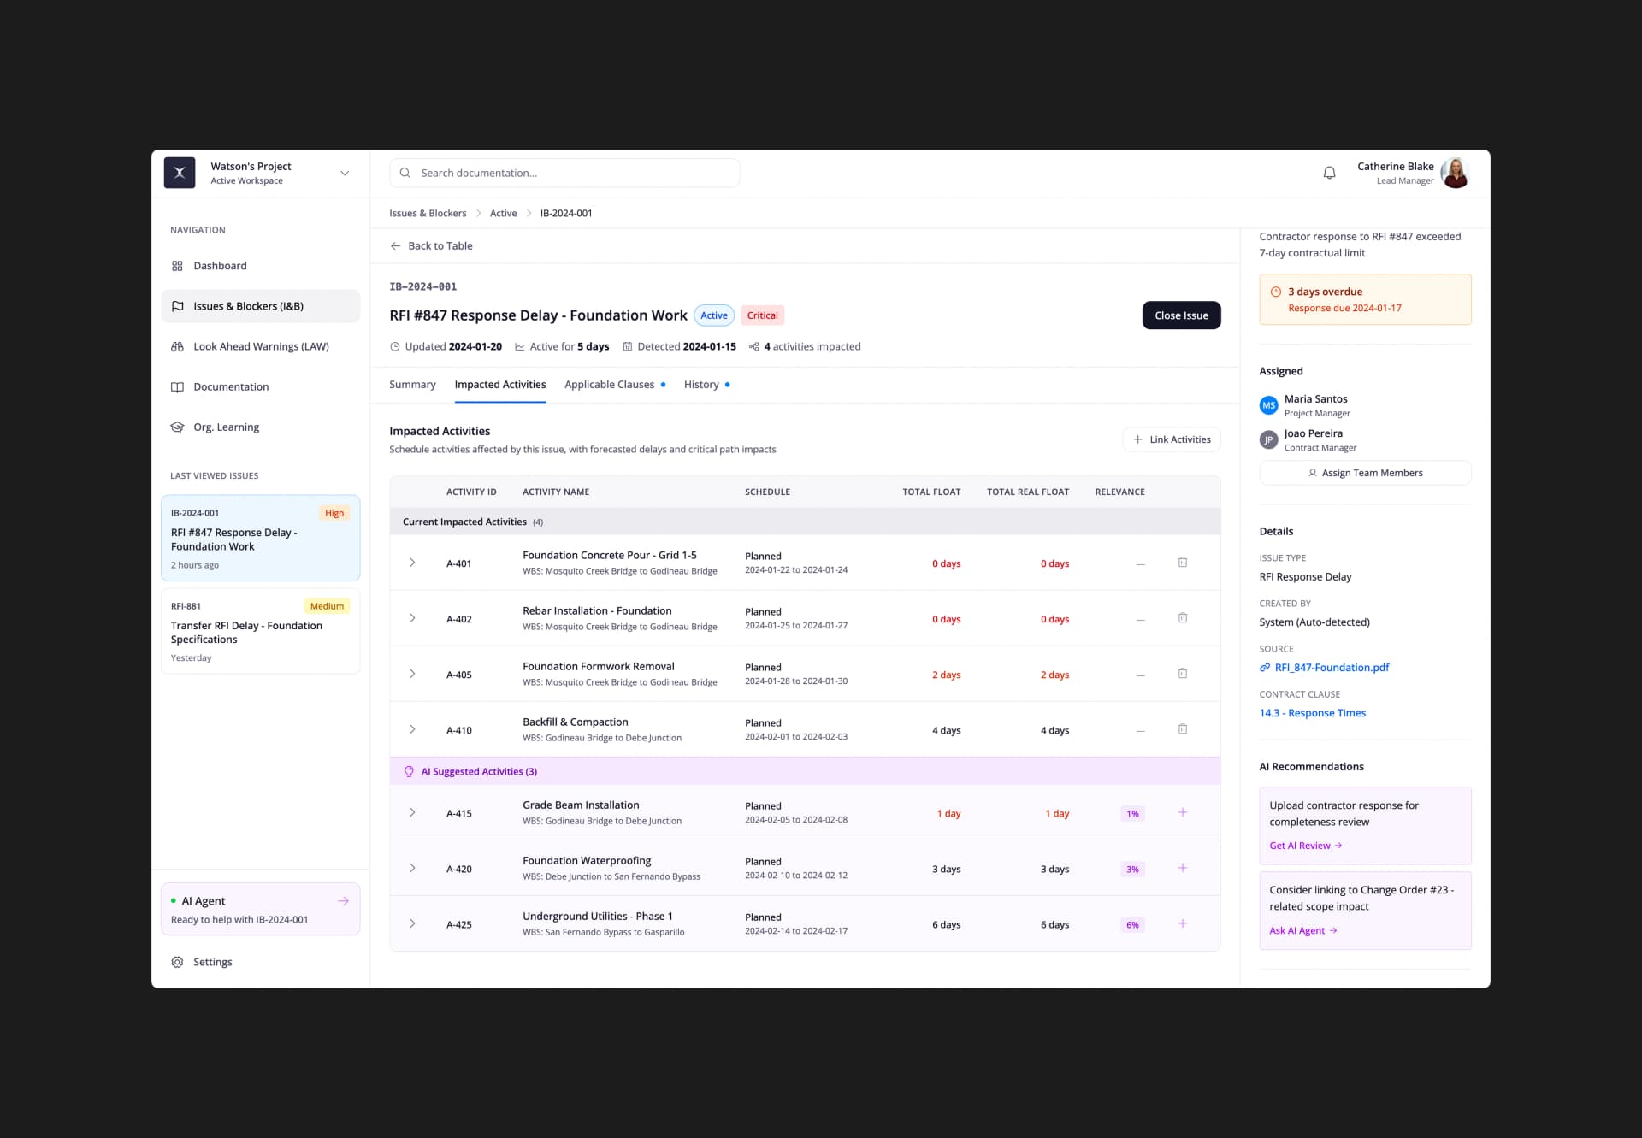Image resolution: width=1642 pixels, height=1138 pixels.
Task: Remove activity A-405 using trash icon
Action: [x=1183, y=674]
